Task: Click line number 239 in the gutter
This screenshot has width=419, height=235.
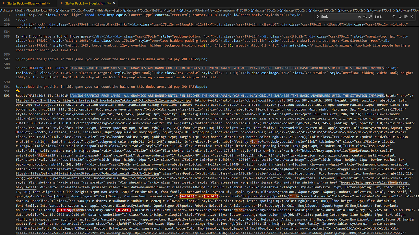Action: pos(7,24)
